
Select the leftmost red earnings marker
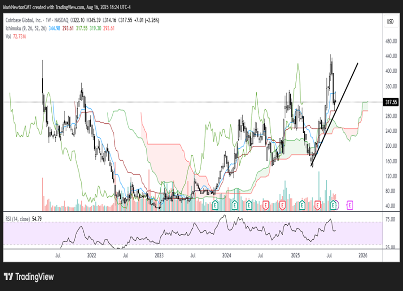[266, 205]
